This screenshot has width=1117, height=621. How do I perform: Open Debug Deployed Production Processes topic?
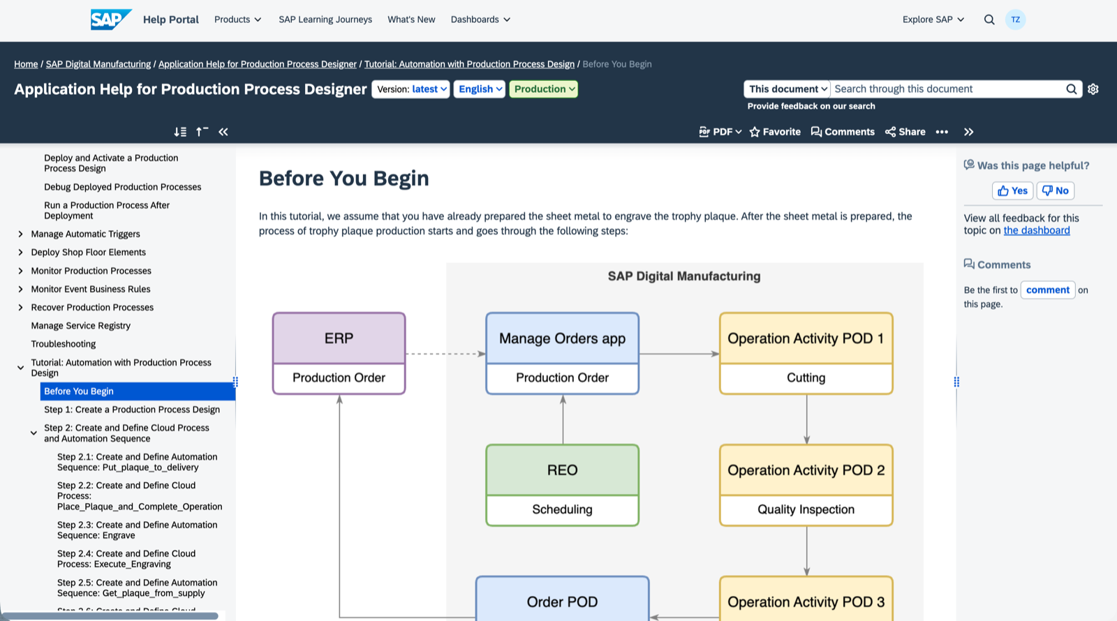[123, 187]
